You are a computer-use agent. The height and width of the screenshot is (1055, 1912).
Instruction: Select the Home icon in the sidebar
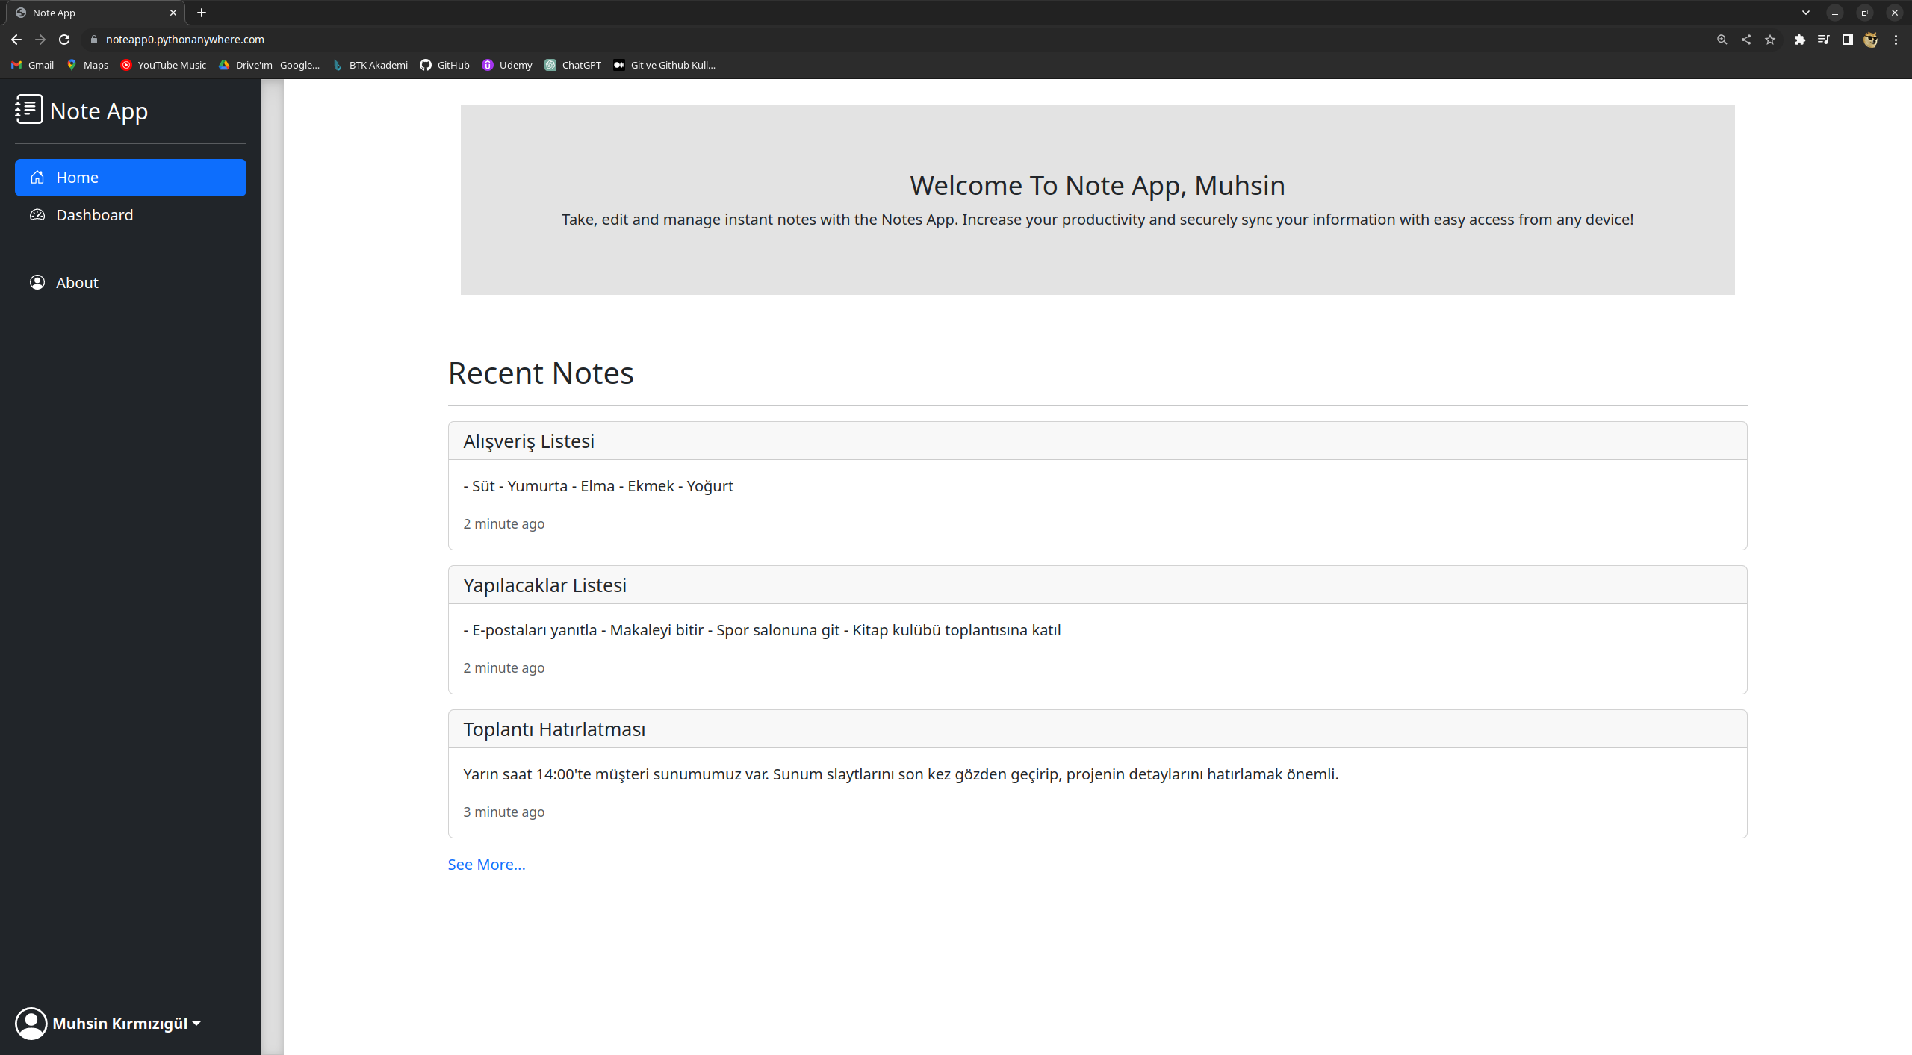[x=37, y=178]
